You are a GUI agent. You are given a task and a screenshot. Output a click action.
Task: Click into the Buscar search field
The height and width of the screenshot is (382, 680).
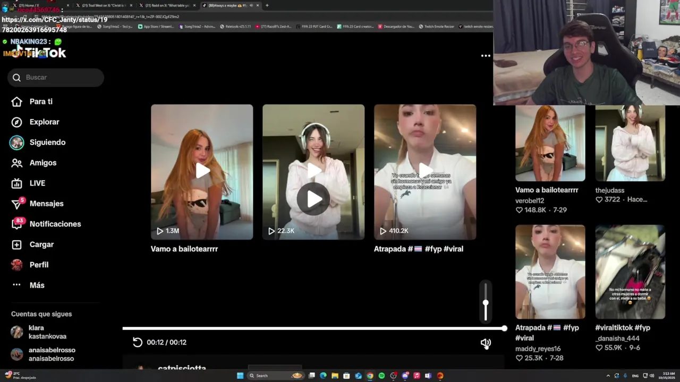pyautogui.click(x=56, y=77)
